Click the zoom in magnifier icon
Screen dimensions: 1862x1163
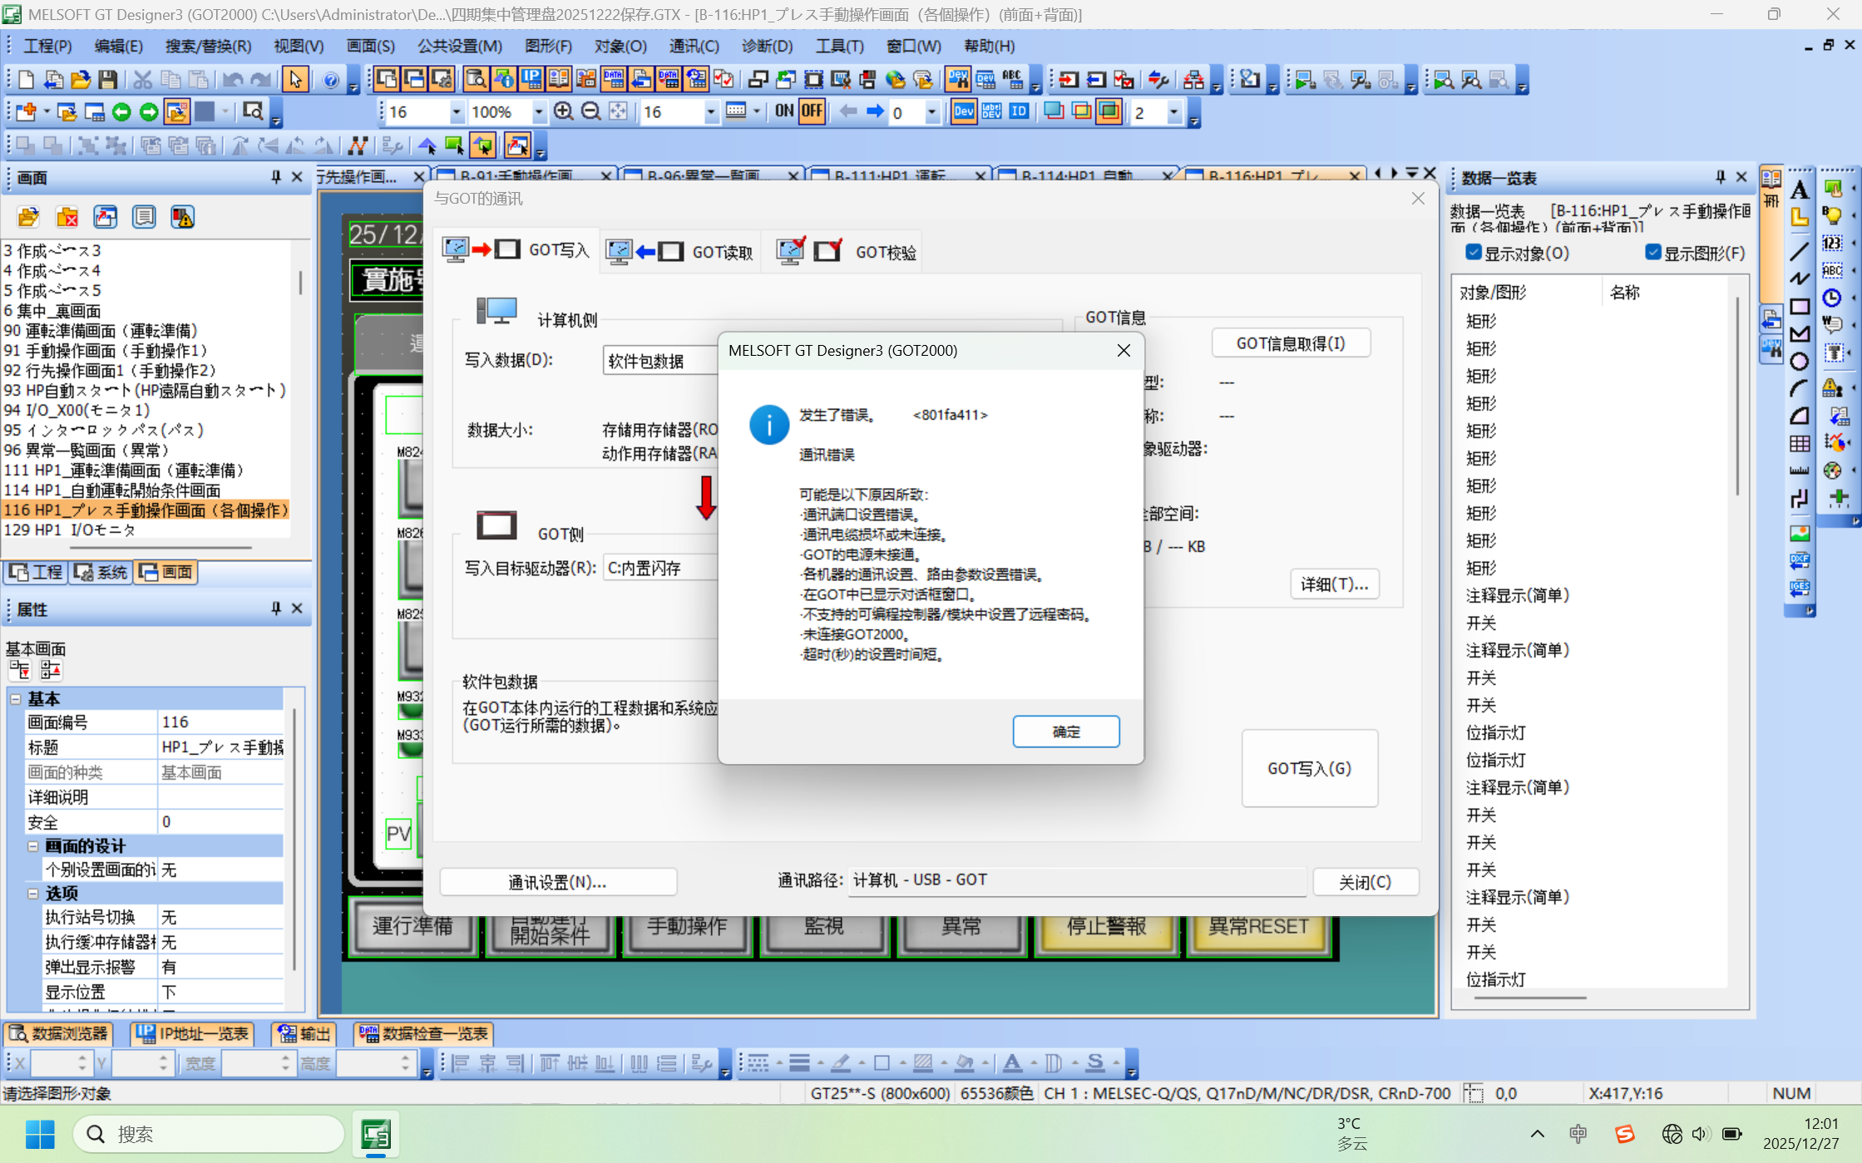point(563,111)
